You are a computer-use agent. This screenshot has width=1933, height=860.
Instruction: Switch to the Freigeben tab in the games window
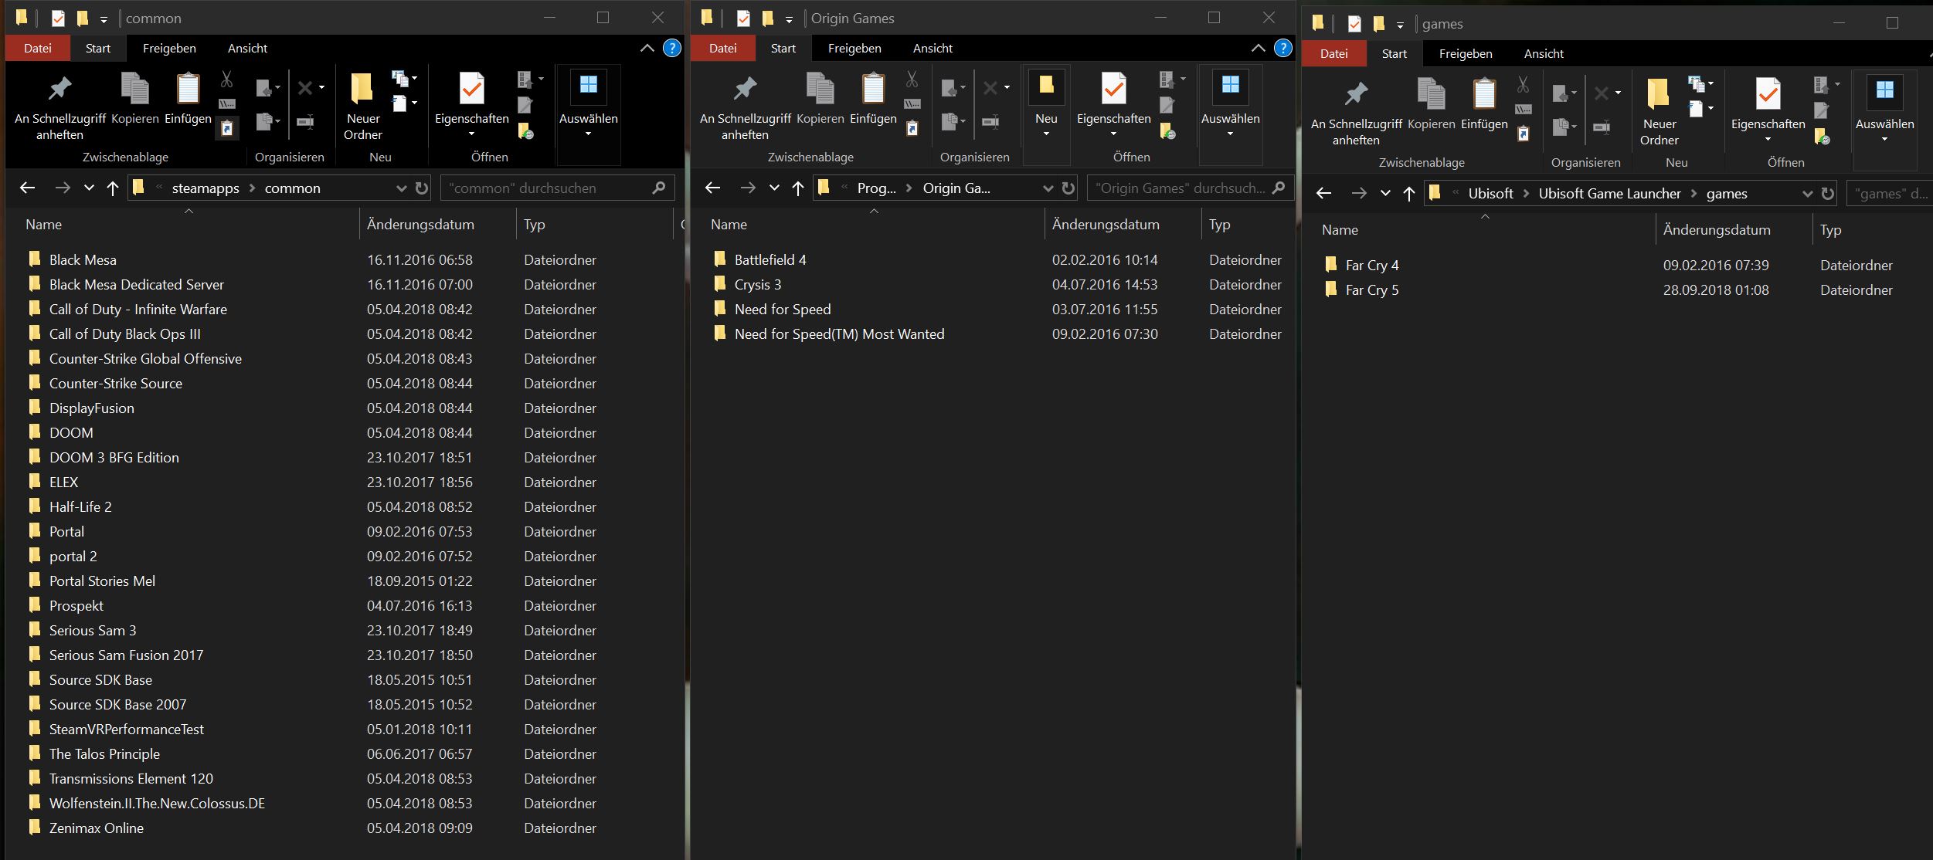click(1465, 53)
